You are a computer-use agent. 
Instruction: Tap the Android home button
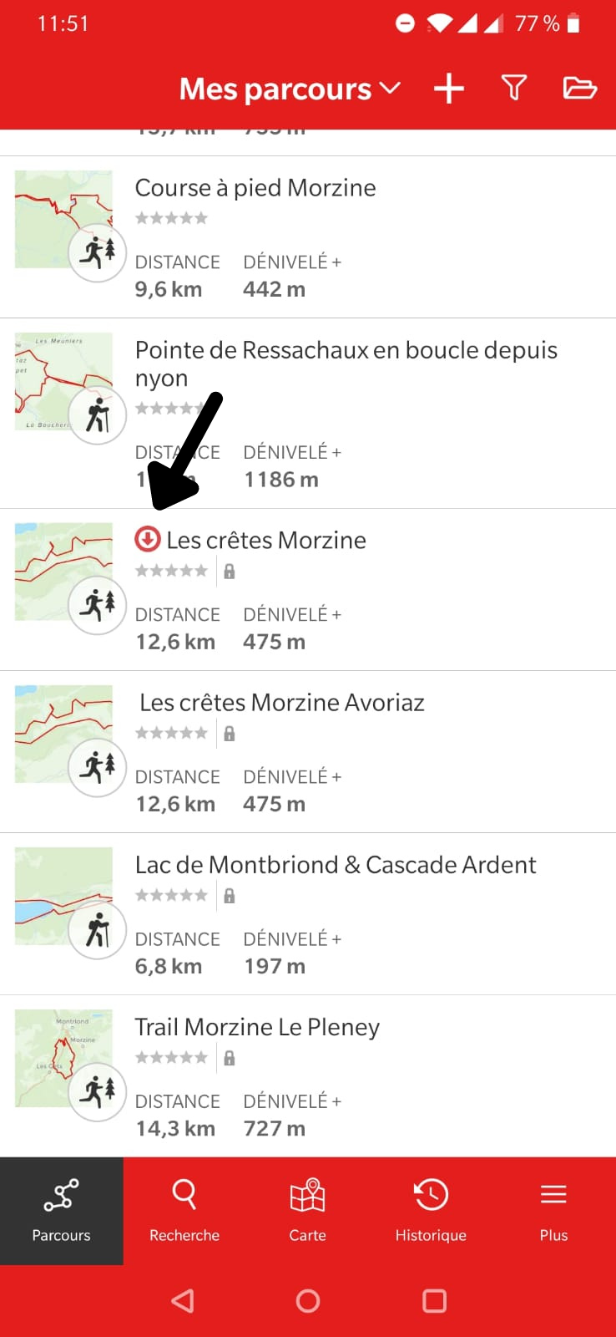pos(308,1301)
